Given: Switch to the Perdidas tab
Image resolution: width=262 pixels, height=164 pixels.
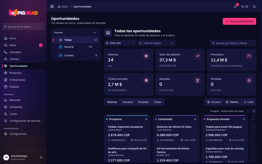Looking at the screenshot, I should coord(143,102).
